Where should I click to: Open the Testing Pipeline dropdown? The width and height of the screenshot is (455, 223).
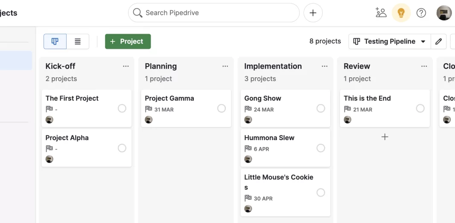coord(390,41)
